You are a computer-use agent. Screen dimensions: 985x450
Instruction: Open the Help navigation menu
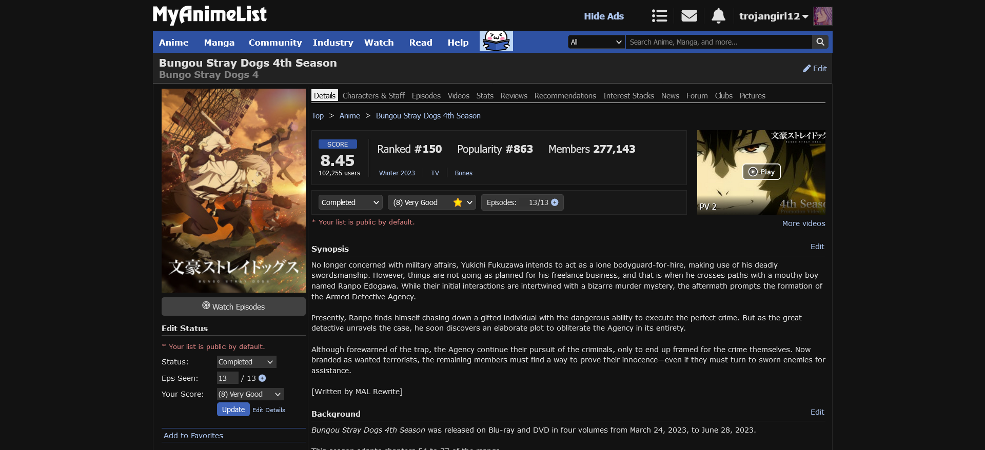point(458,43)
